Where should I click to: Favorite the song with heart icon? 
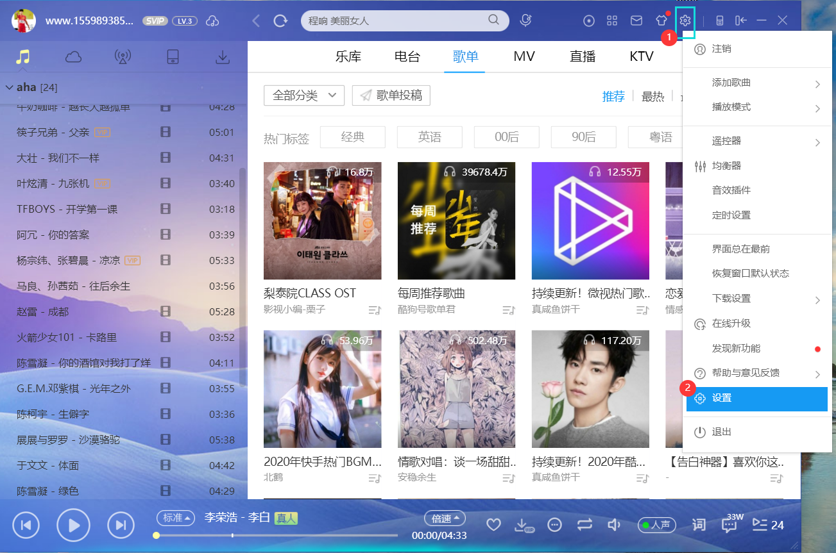point(493,525)
